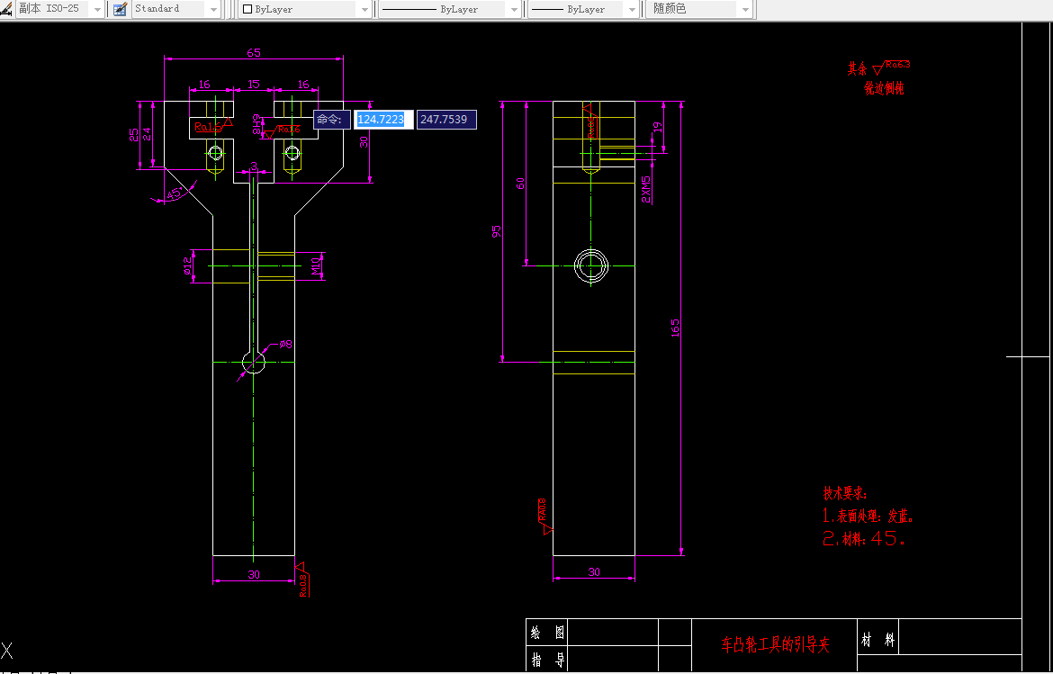This screenshot has width=1053, height=674.
Task: Select the 其余 surface finish note
Action: 878,67
